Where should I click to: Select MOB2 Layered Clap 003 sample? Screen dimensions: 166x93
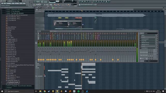[13, 58]
